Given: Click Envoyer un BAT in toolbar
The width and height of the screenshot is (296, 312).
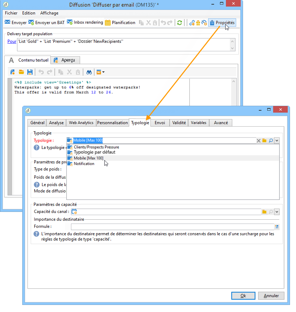Looking at the screenshot, I should point(46,23).
